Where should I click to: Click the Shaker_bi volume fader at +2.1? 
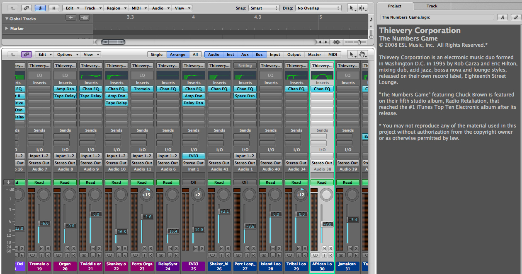[224, 212]
